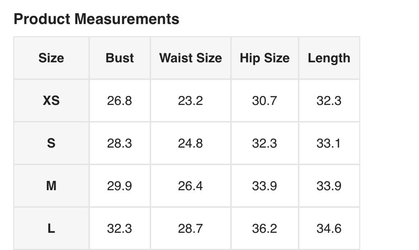
Task: Select the Size column header
Action: pyautogui.click(x=51, y=58)
